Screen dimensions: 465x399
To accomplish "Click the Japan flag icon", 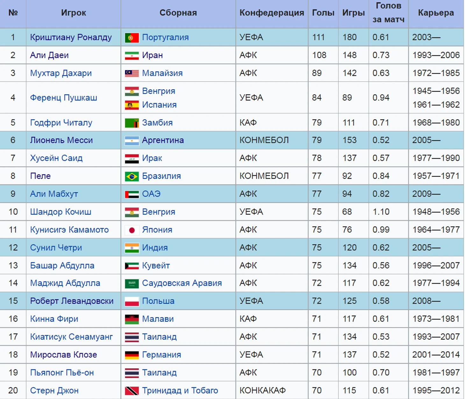I will click(x=132, y=230).
